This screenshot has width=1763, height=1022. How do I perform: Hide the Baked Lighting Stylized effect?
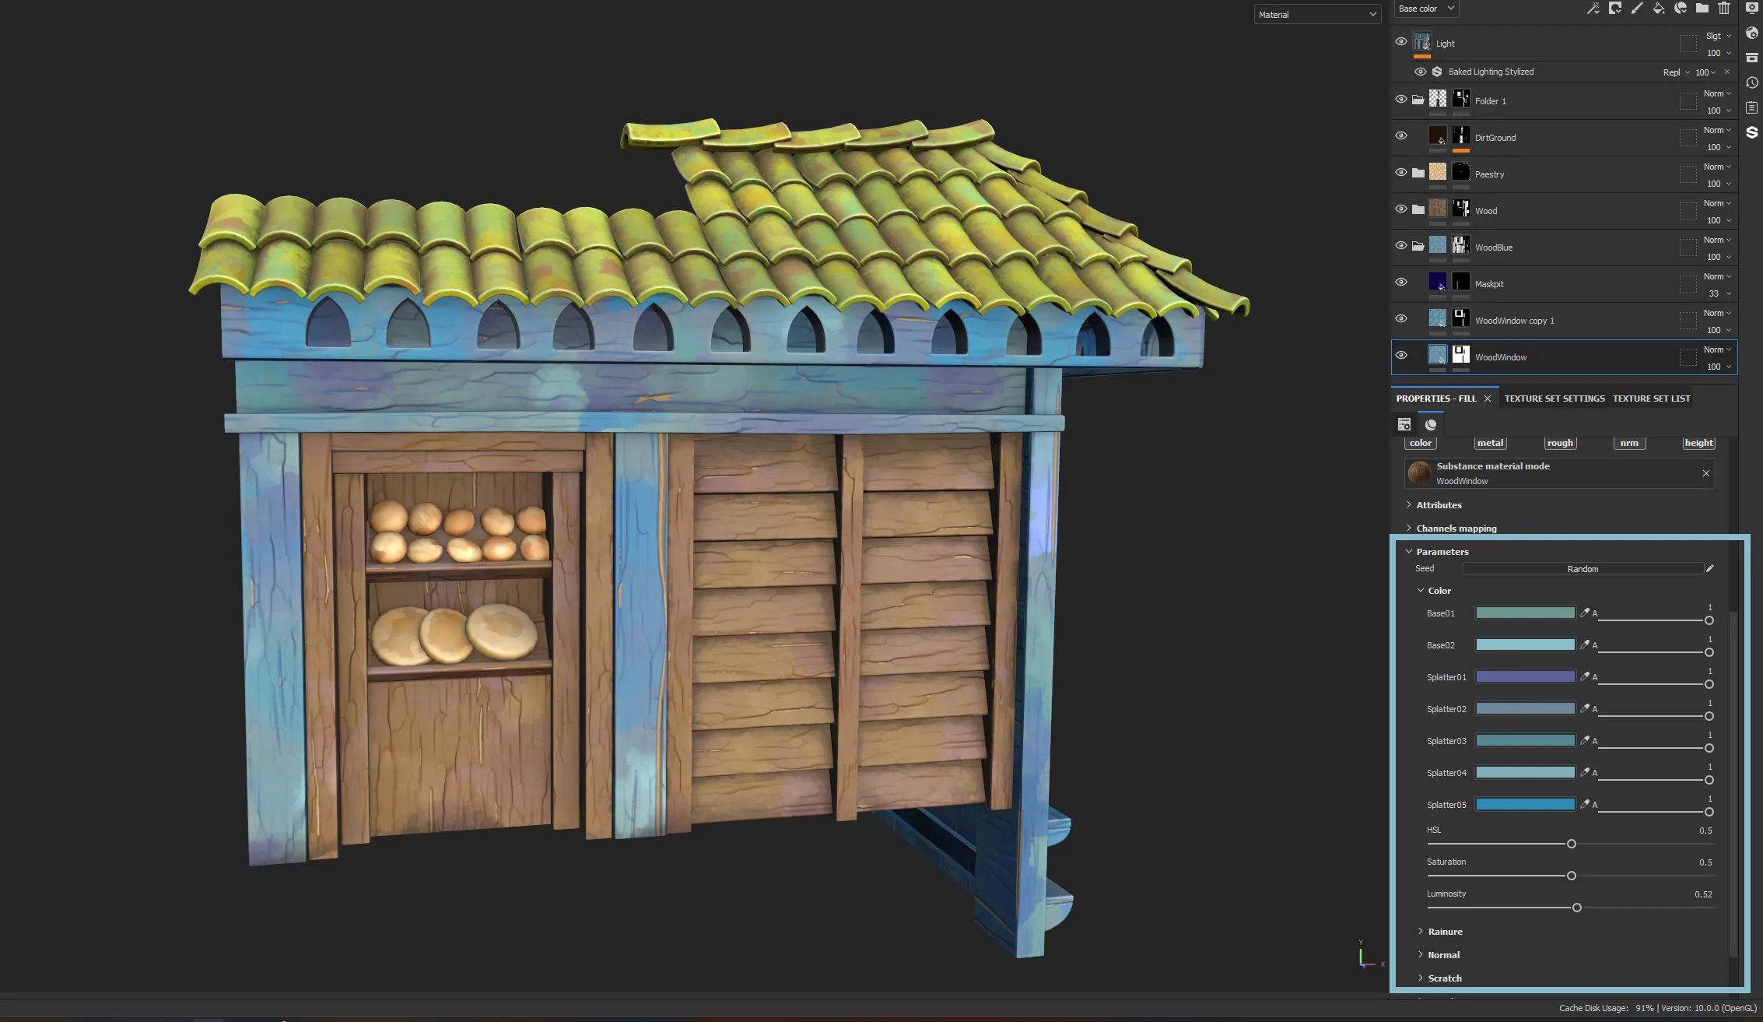pos(1420,72)
